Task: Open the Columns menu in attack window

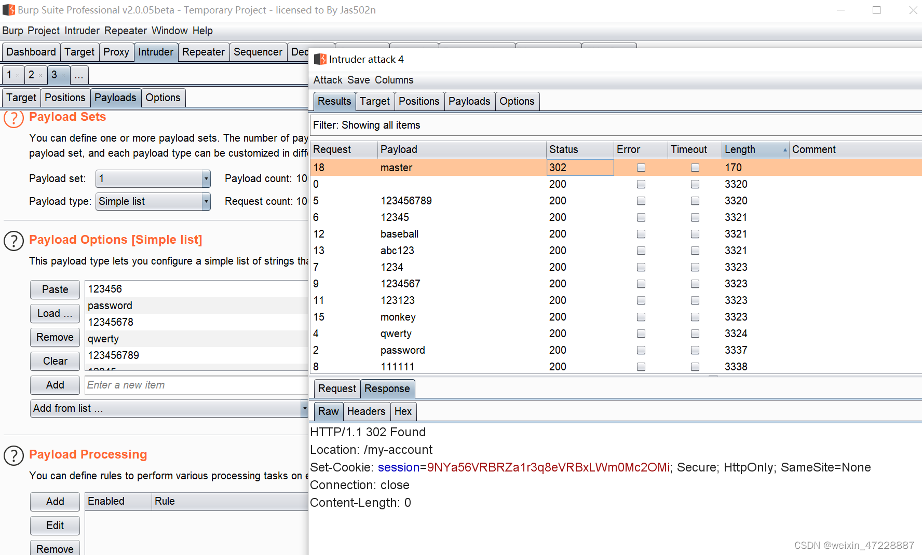Action: (x=394, y=80)
